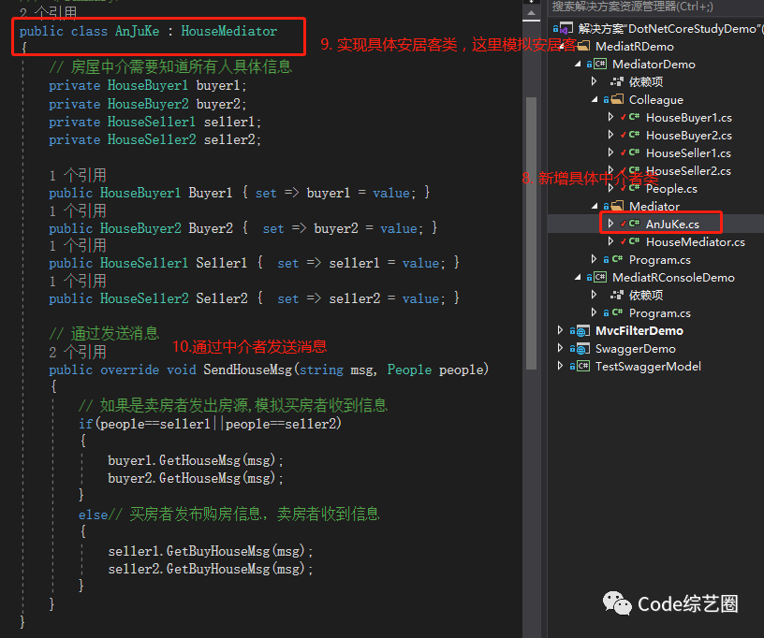Click the references CodeLens above Buyer1 property
The height and width of the screenshot is (638, 764).
pos(78,175)
